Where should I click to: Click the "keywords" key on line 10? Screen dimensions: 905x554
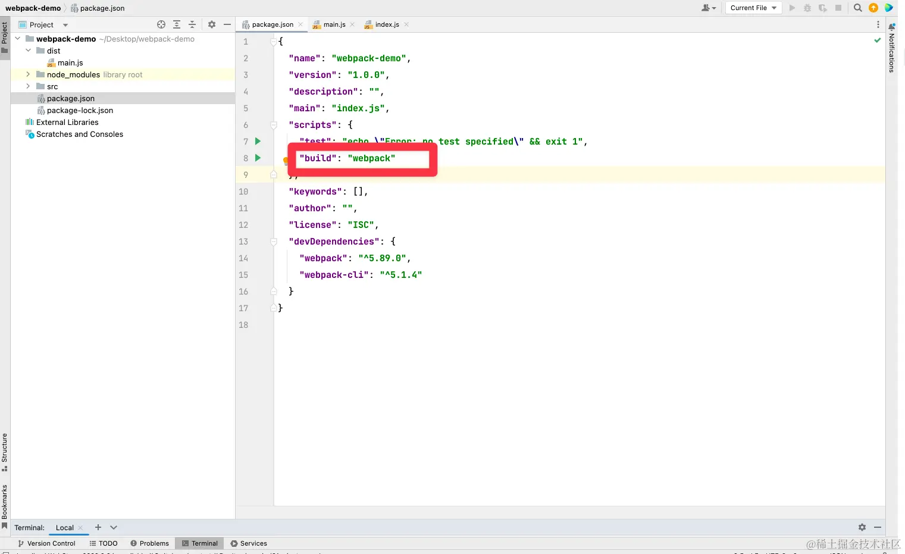pos(315,192)
